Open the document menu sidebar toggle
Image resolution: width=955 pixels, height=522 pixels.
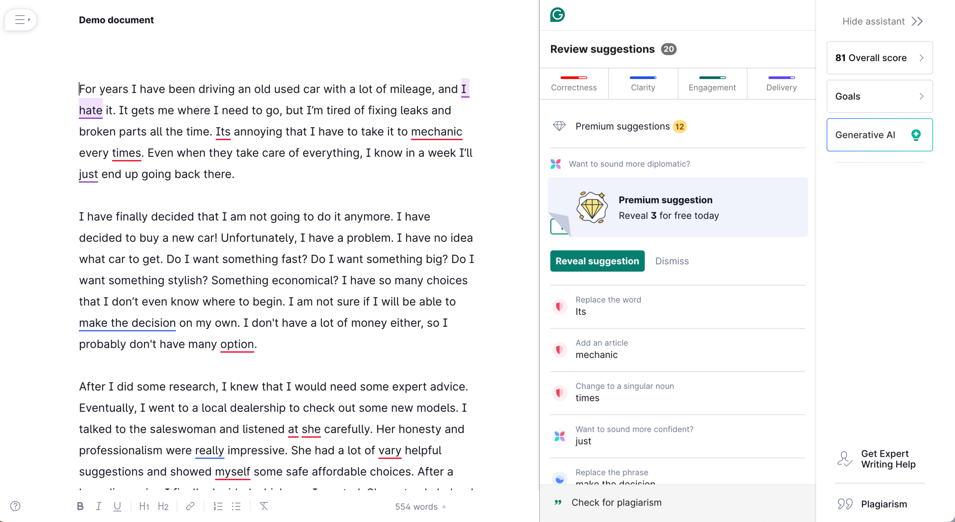(21, 20)
